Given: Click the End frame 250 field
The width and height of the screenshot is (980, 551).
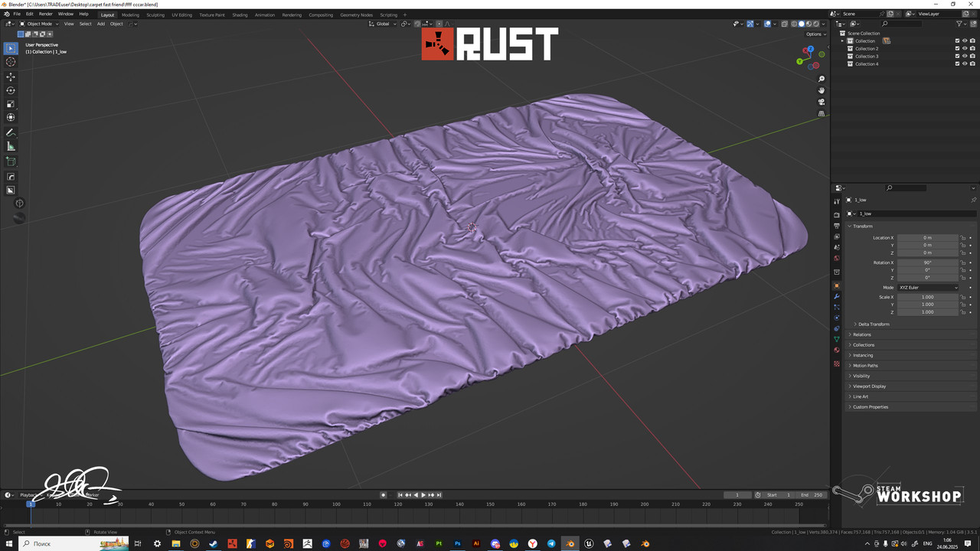Looking at the screenshot, I should pyautogui.click(x=812, y=495).
